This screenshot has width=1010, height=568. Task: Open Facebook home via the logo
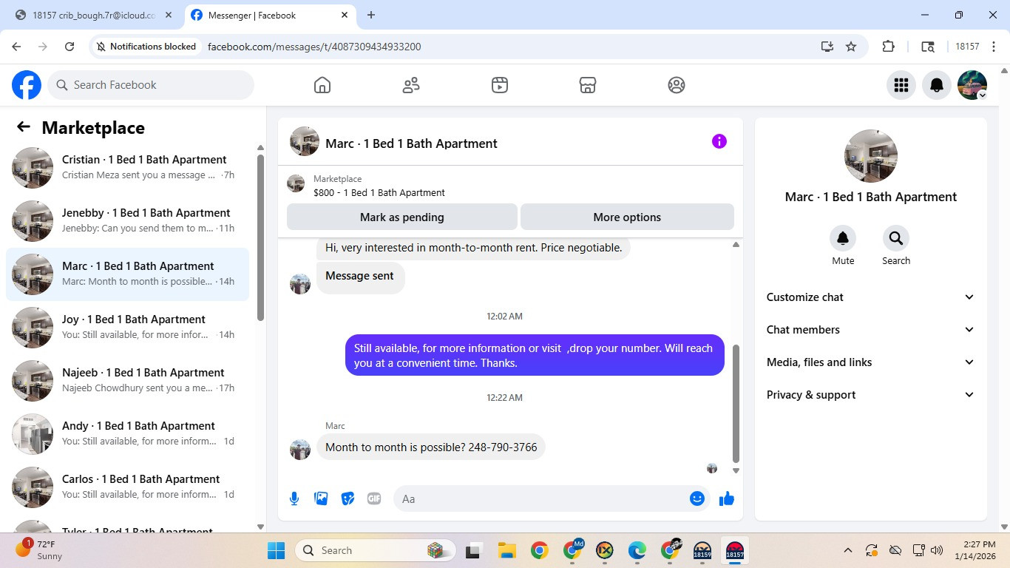click(27, 85)
